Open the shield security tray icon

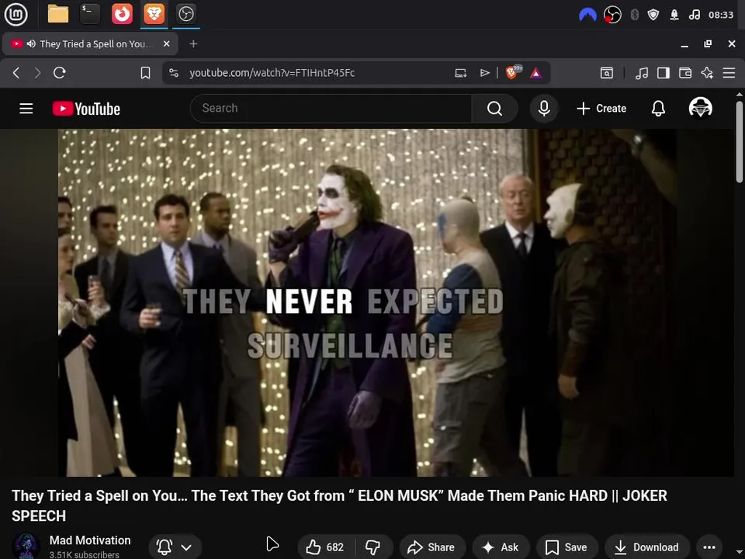point(653,15)
